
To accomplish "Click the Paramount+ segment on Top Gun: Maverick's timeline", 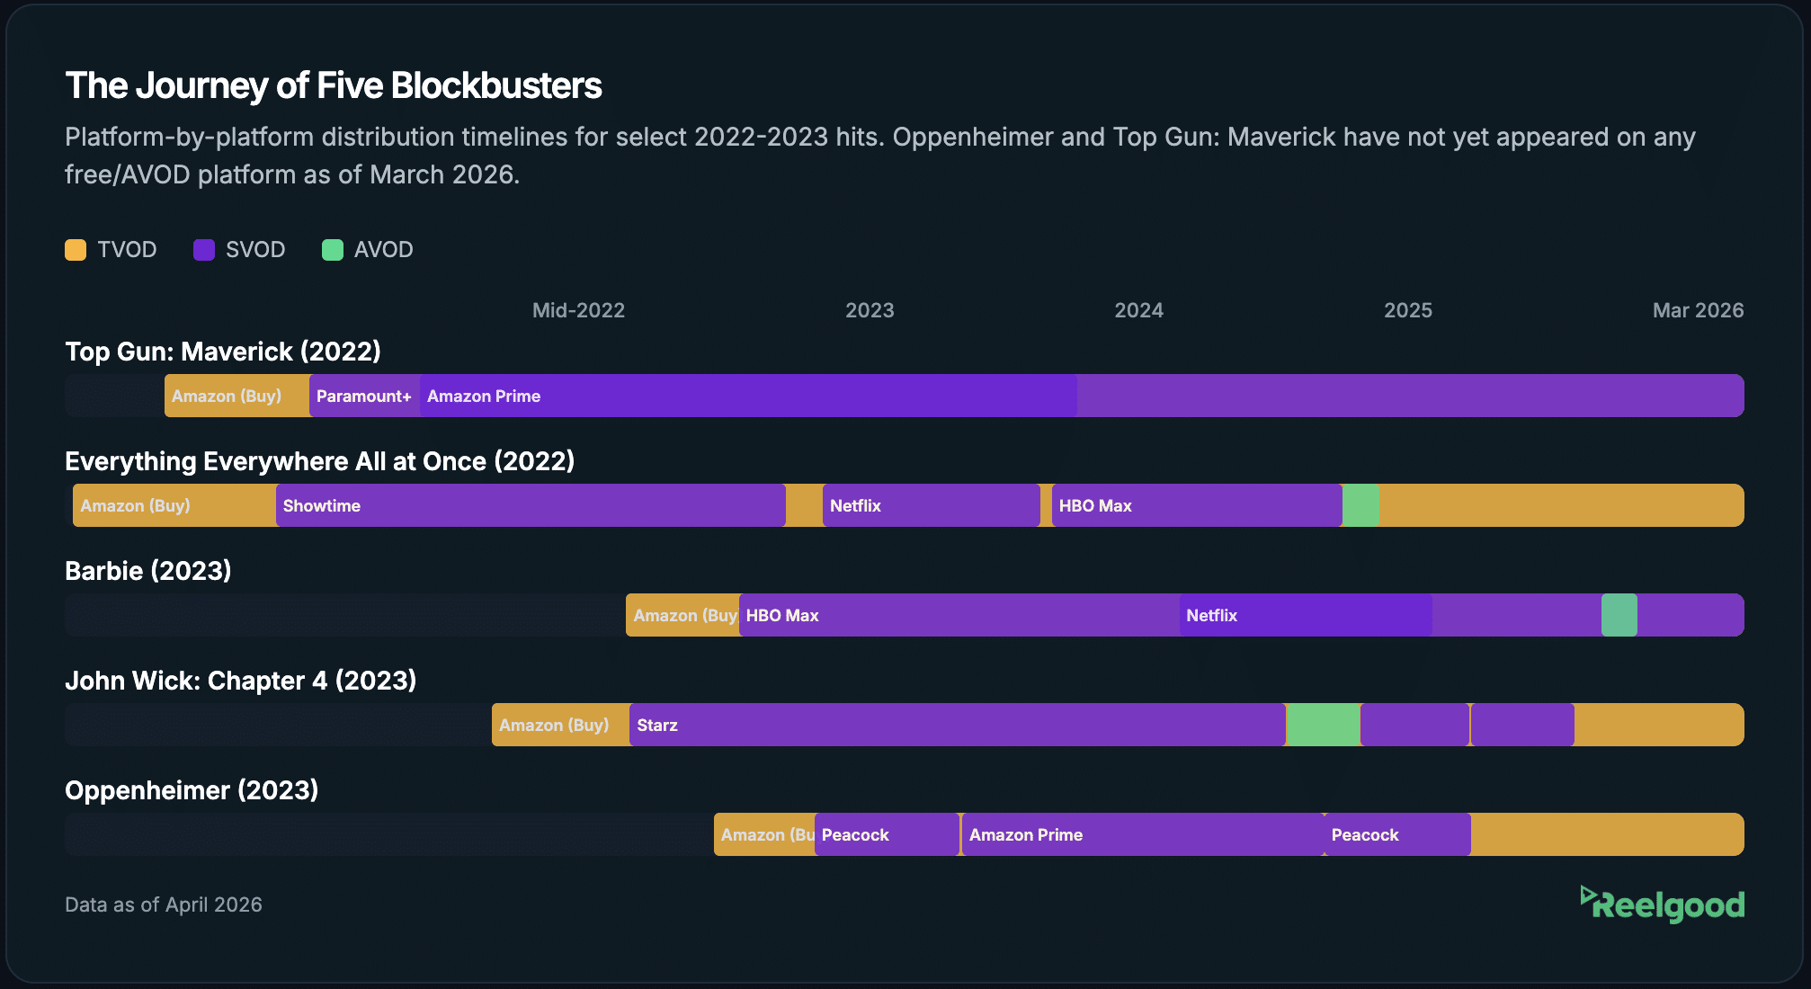I will pos(363,396).
